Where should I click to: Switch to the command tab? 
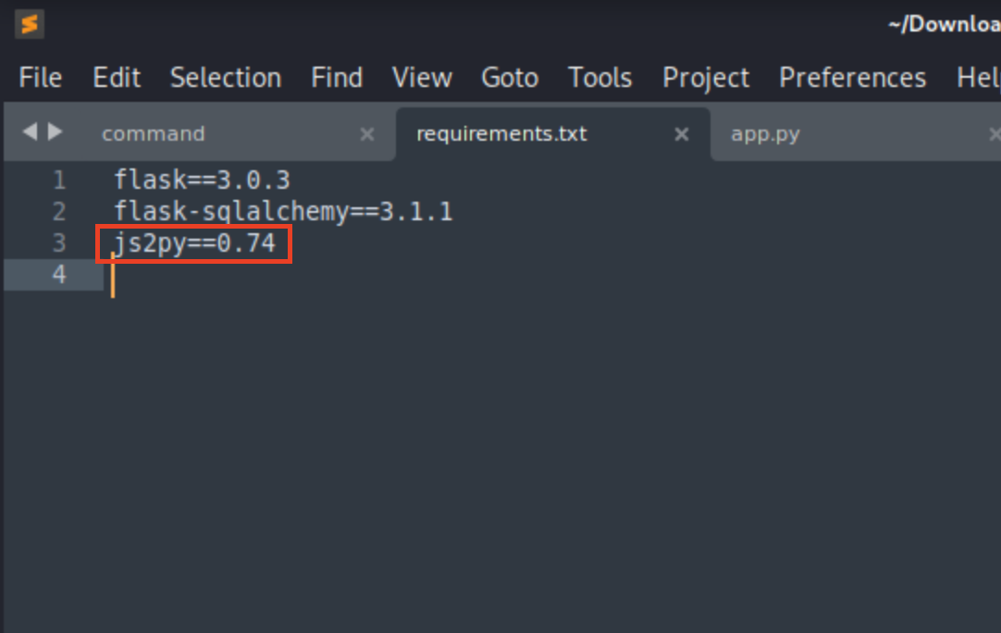point(153,133)
